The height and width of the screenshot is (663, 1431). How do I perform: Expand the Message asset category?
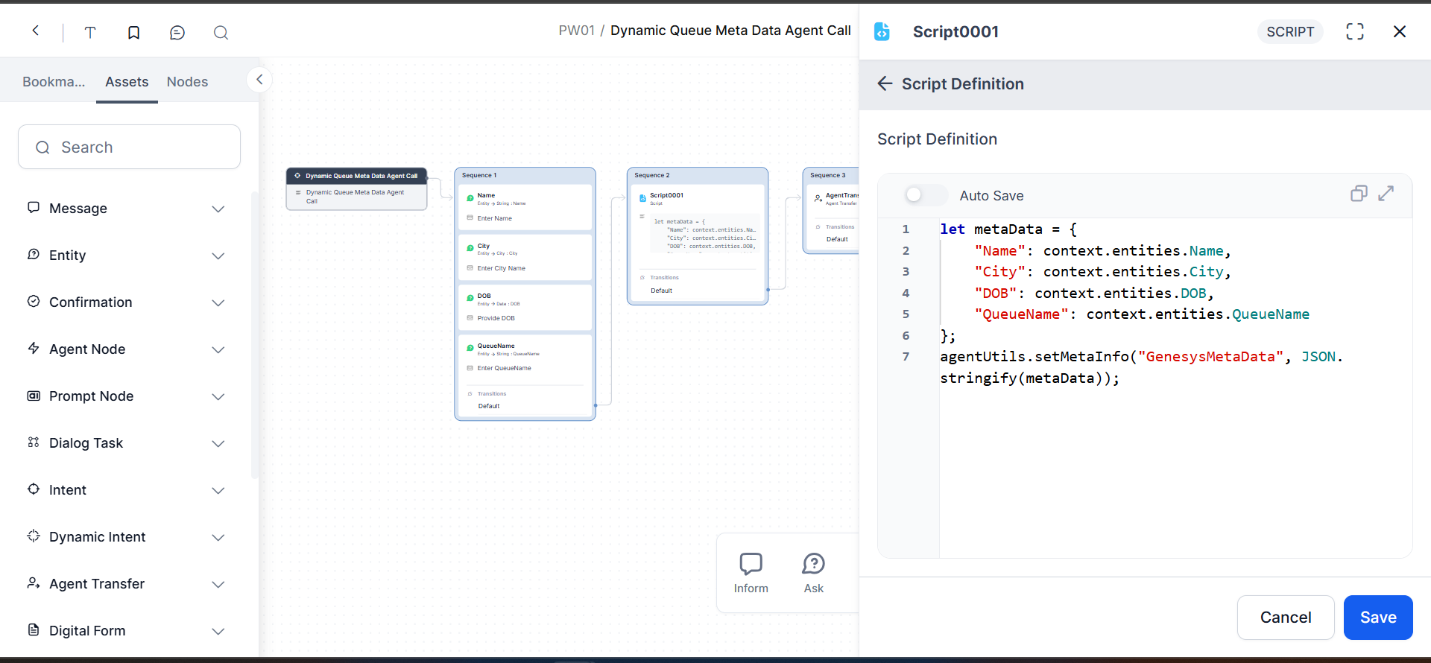click(x=218, y=209)
